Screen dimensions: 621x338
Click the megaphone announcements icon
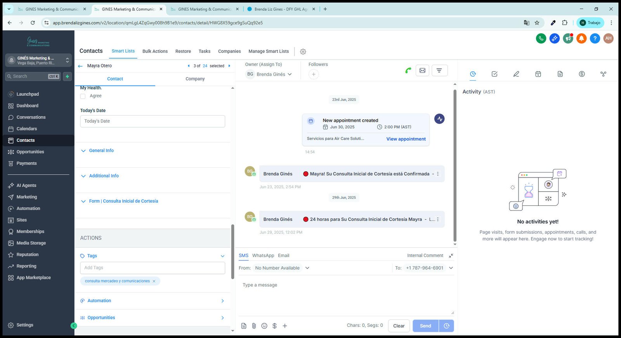(x=568, y=38)
